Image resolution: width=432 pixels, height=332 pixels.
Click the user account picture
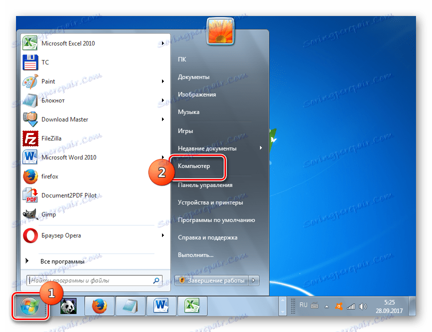(x=220, y=31)
